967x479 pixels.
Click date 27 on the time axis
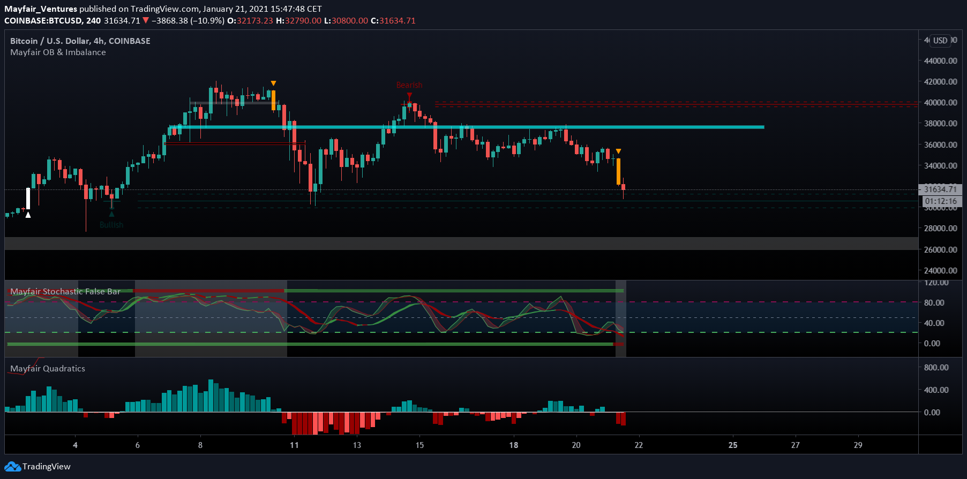795,445
